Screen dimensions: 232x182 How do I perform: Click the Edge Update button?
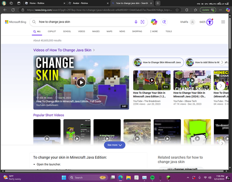coord(208,10)
